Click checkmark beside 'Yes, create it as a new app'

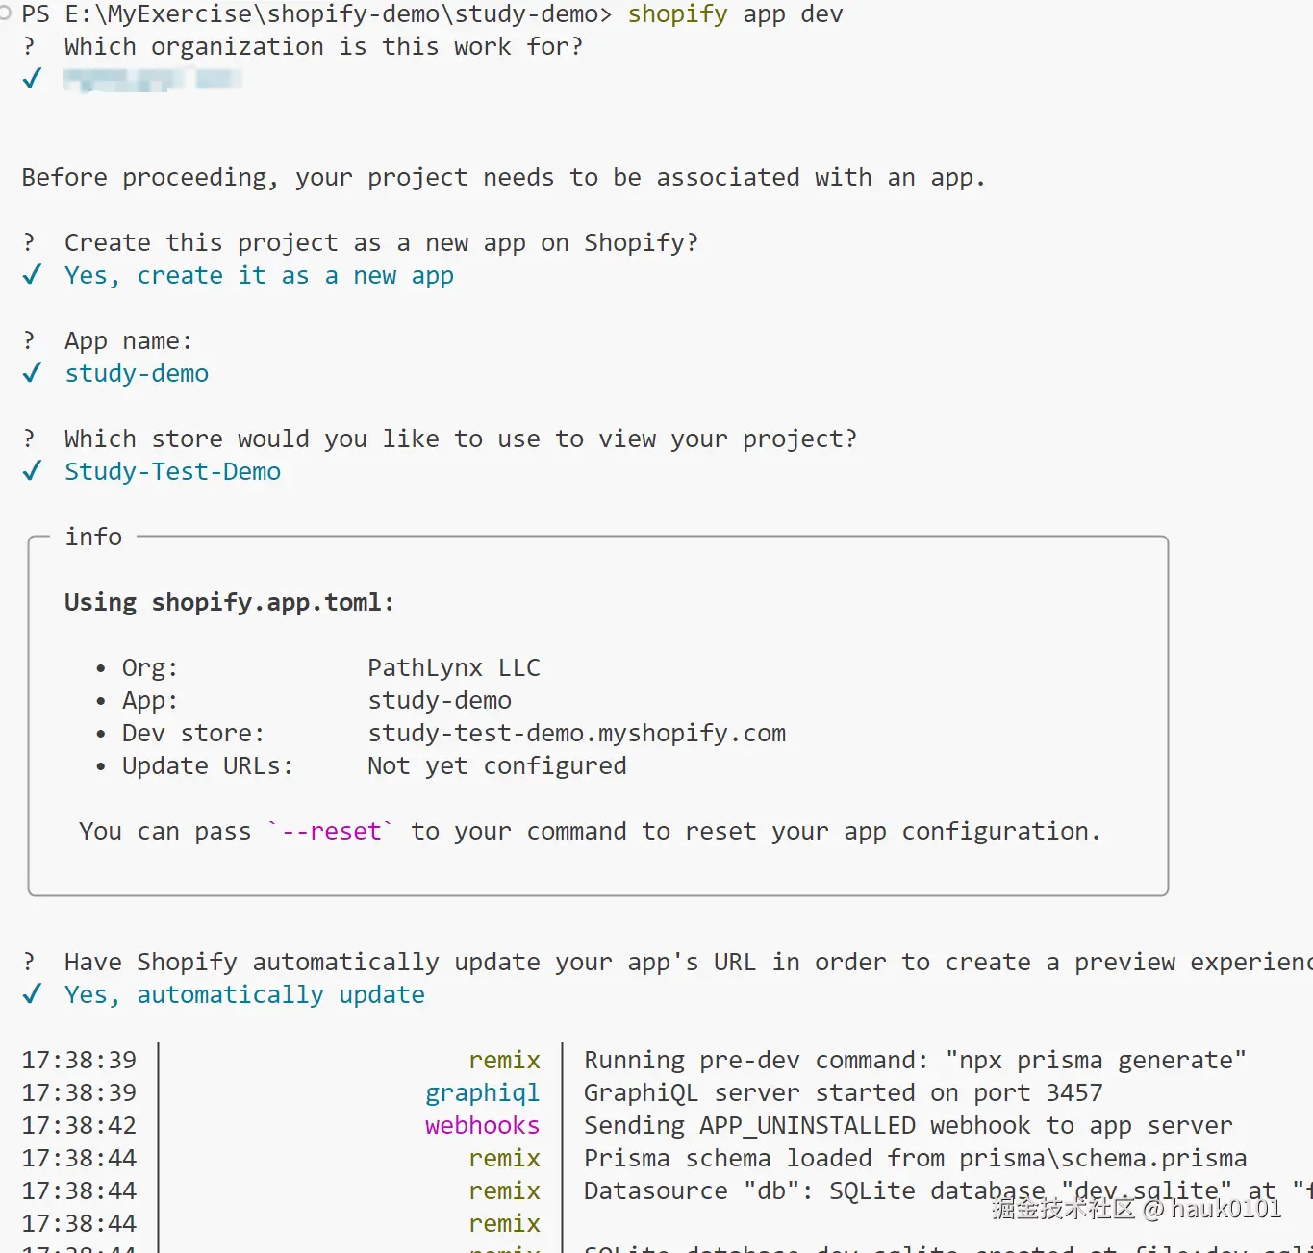[x=33, y=275]
